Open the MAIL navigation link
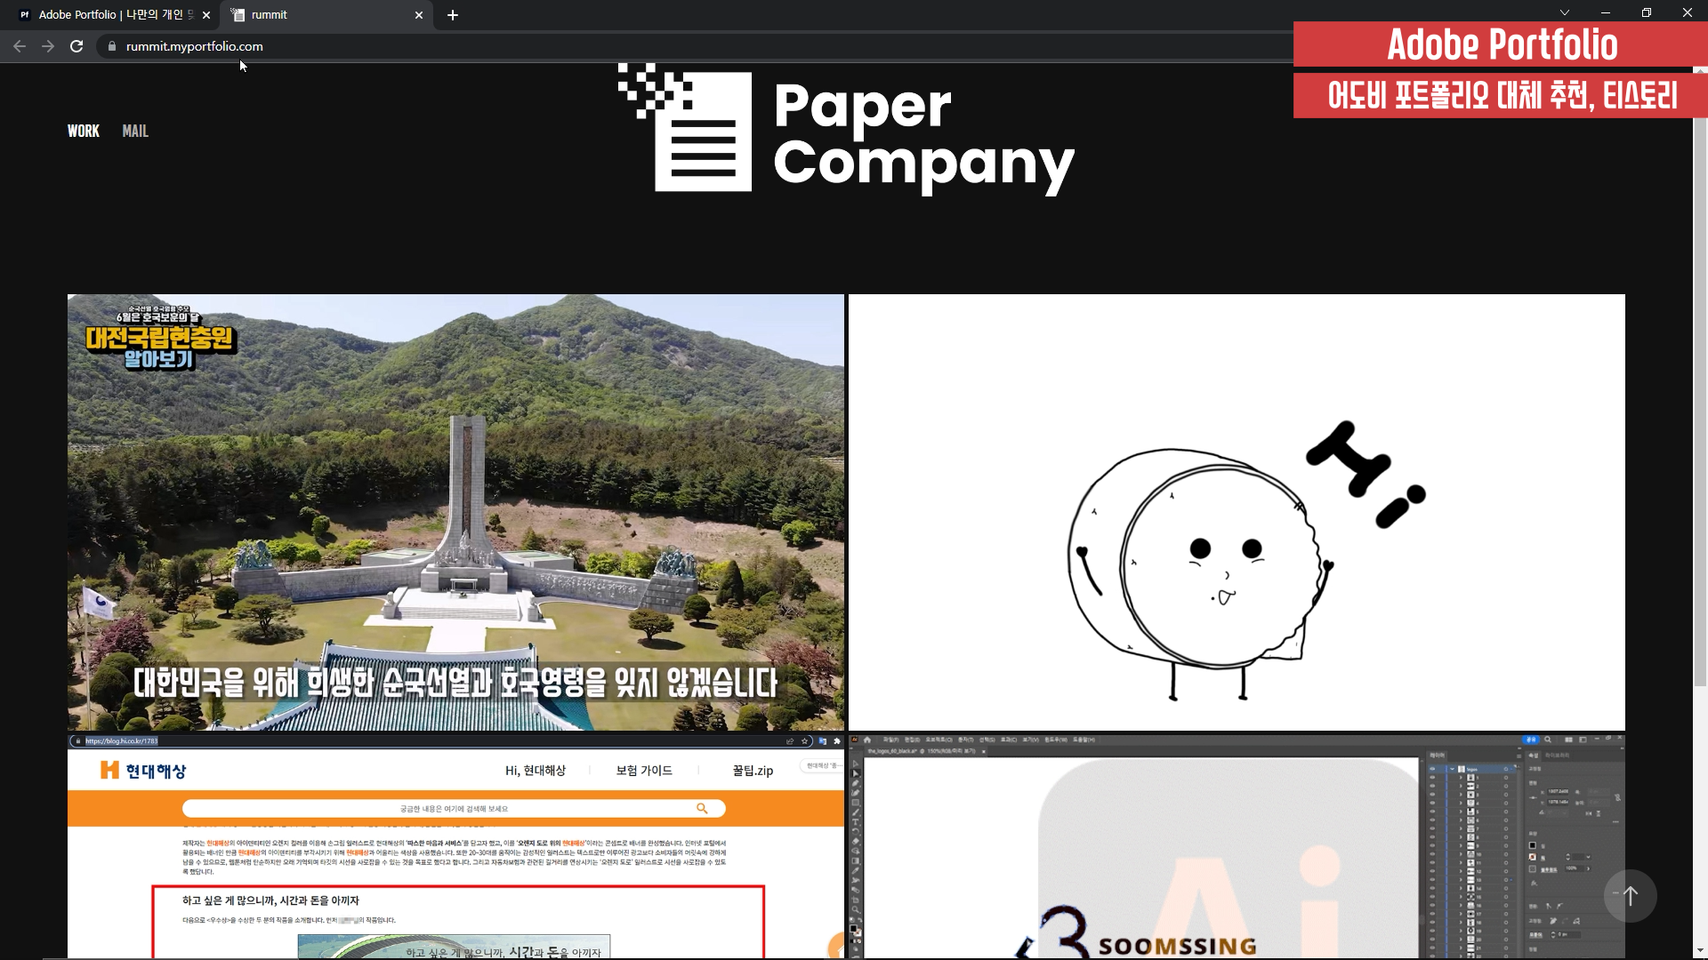Viewport: 1708px width, 960px height. [x=135, y=131]
